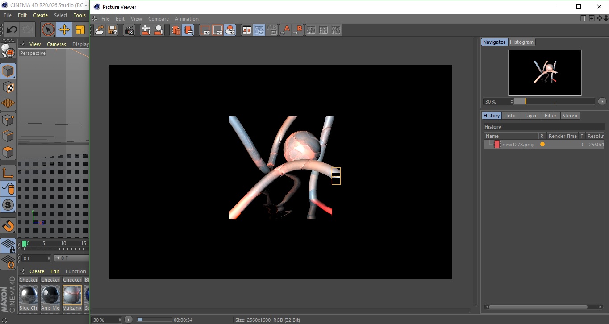Select the Navigator tab
The width and height of the screenshot is (609, 324).
(494, 42)
